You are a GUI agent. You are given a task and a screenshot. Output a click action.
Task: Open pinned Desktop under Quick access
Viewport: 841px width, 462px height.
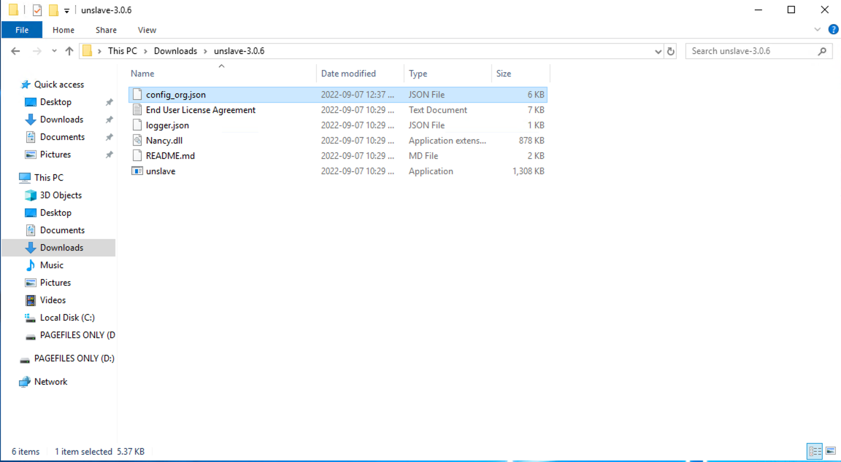[x=55, y=102]
